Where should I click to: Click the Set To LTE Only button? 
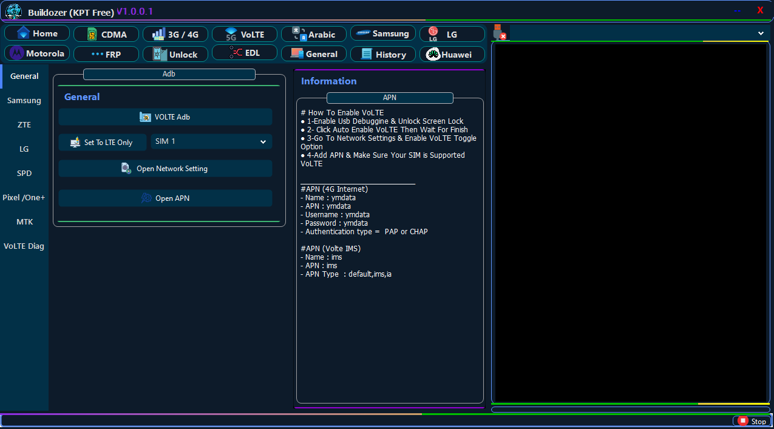pos(103,143)
